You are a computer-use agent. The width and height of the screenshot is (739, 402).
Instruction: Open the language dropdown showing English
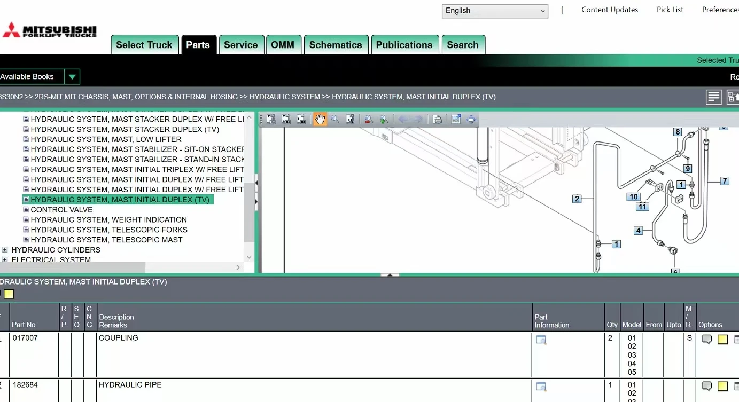[495, 11]
